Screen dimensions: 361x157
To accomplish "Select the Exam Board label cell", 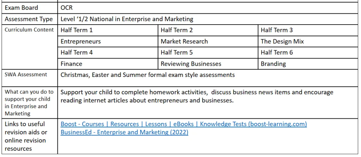I will [22, 7].
